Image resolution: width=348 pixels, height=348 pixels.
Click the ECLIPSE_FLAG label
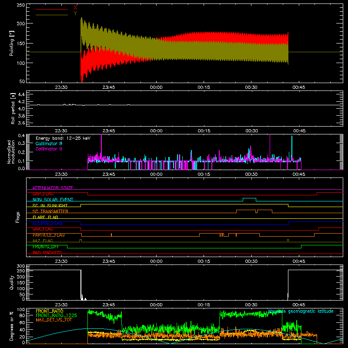point(47,223)
